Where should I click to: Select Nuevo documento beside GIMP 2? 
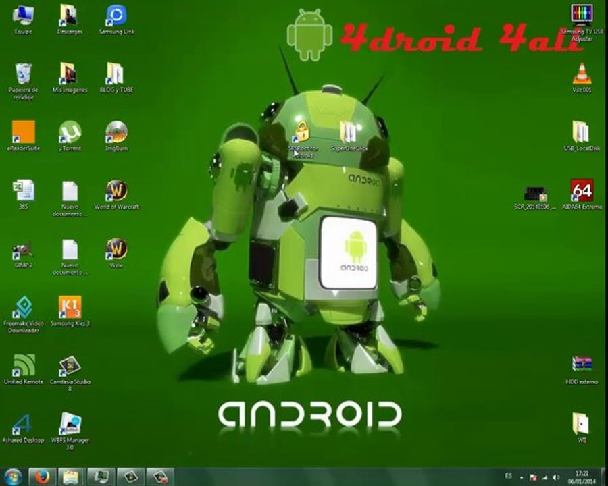click(x=70, y=256)
